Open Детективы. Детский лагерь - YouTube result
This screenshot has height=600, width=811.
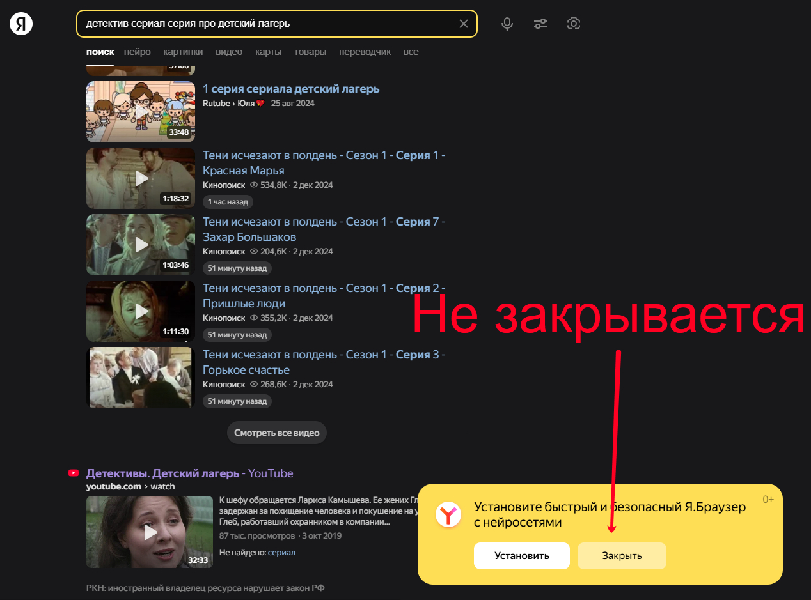189,473
